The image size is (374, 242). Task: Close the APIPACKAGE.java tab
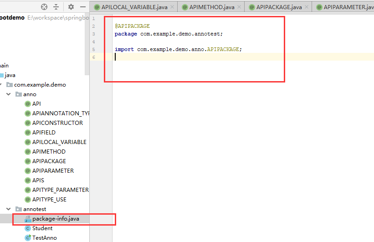pyautogui.click(x=307, y=7)
